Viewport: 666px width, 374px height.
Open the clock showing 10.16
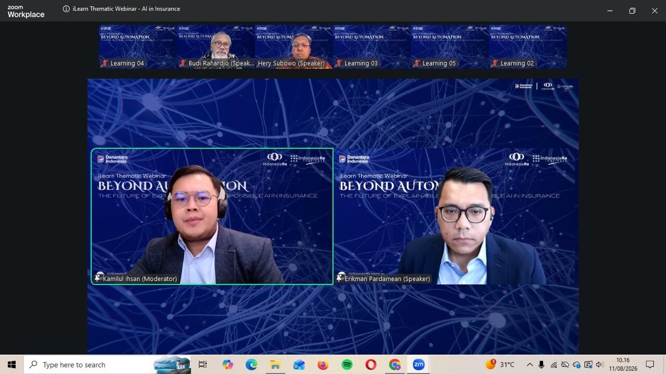click(623, 365)
